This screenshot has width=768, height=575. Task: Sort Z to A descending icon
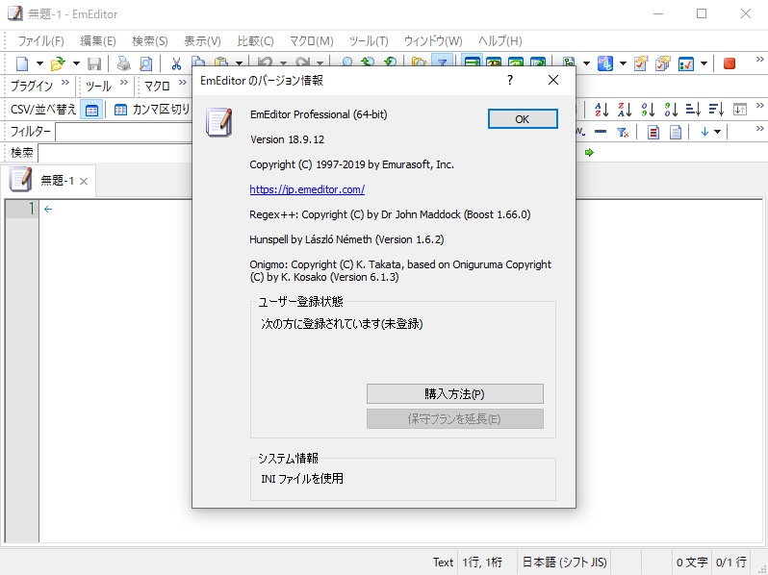[625, 110]
